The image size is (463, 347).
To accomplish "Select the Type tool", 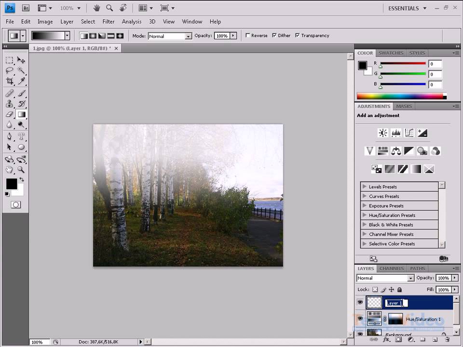I will (21, 136).
